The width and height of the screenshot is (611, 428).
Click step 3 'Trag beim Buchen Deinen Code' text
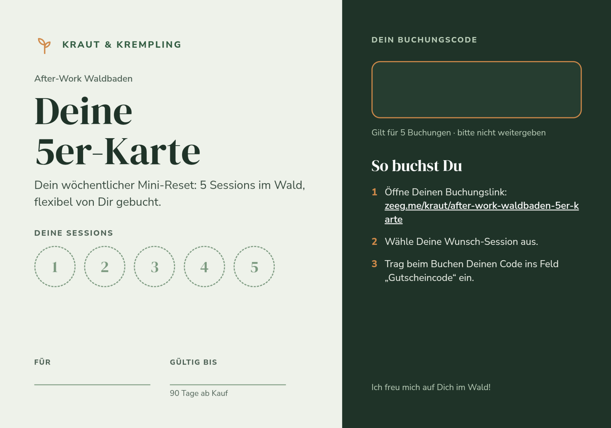pos(471,271)
